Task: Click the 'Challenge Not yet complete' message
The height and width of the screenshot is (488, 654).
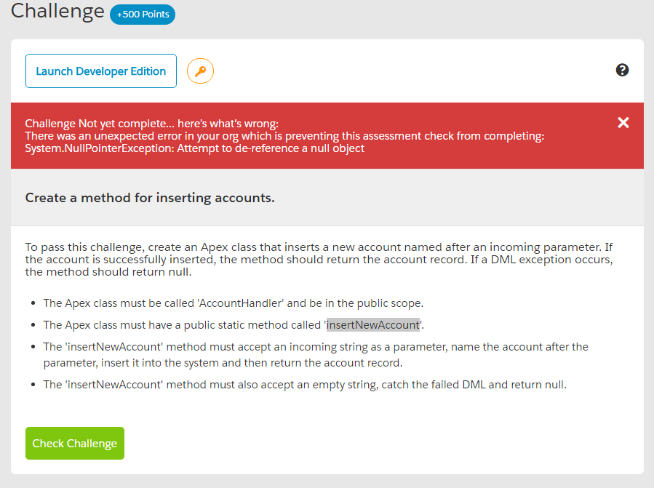Action: pyautogui.click(x=152, y=124)
